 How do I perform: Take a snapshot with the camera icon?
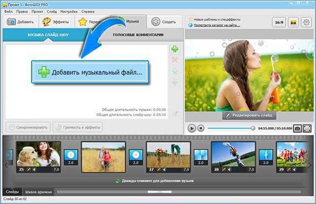click(297, 128)
